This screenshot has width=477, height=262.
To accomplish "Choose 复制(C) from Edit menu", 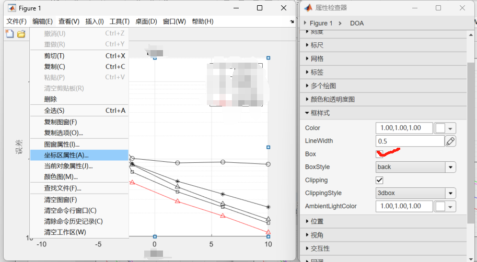I will coord(79,67).
